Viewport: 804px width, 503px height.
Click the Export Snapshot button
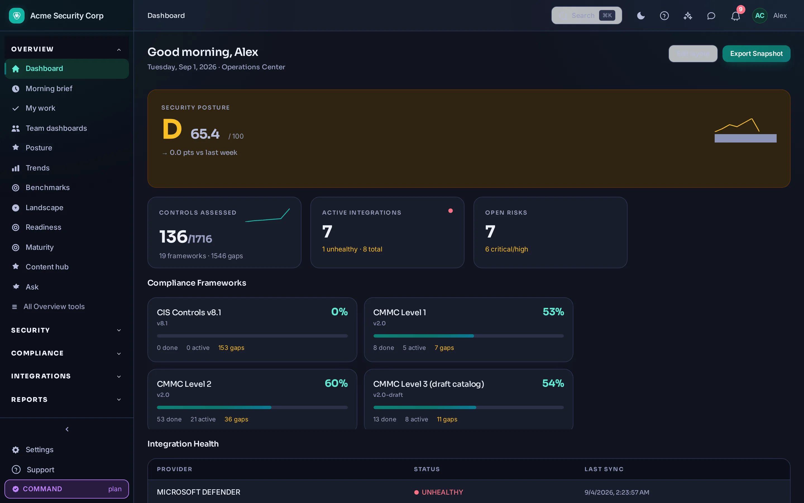click(756, 54)
